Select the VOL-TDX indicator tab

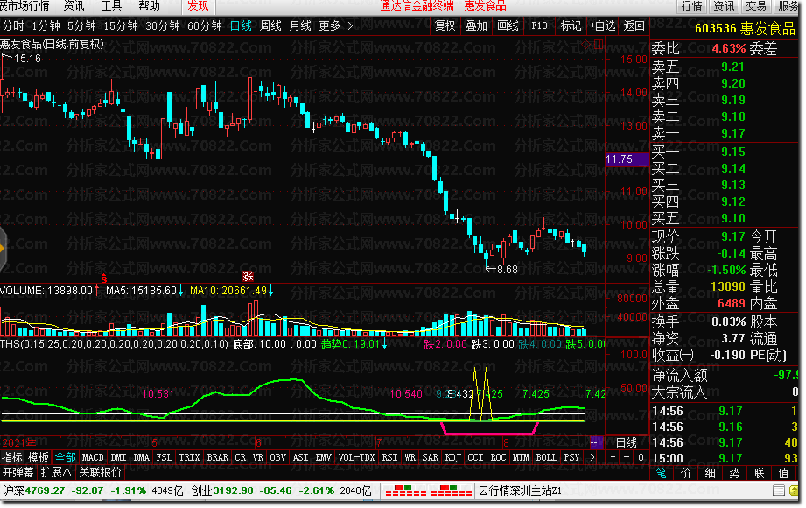pyautogui.click(x=356, y=457)
